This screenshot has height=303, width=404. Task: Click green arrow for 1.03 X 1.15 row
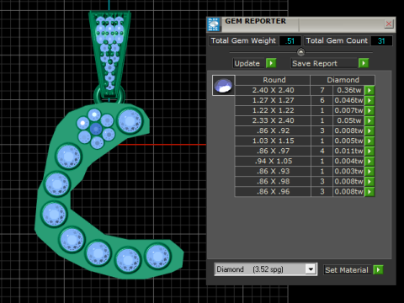[369, 141]
